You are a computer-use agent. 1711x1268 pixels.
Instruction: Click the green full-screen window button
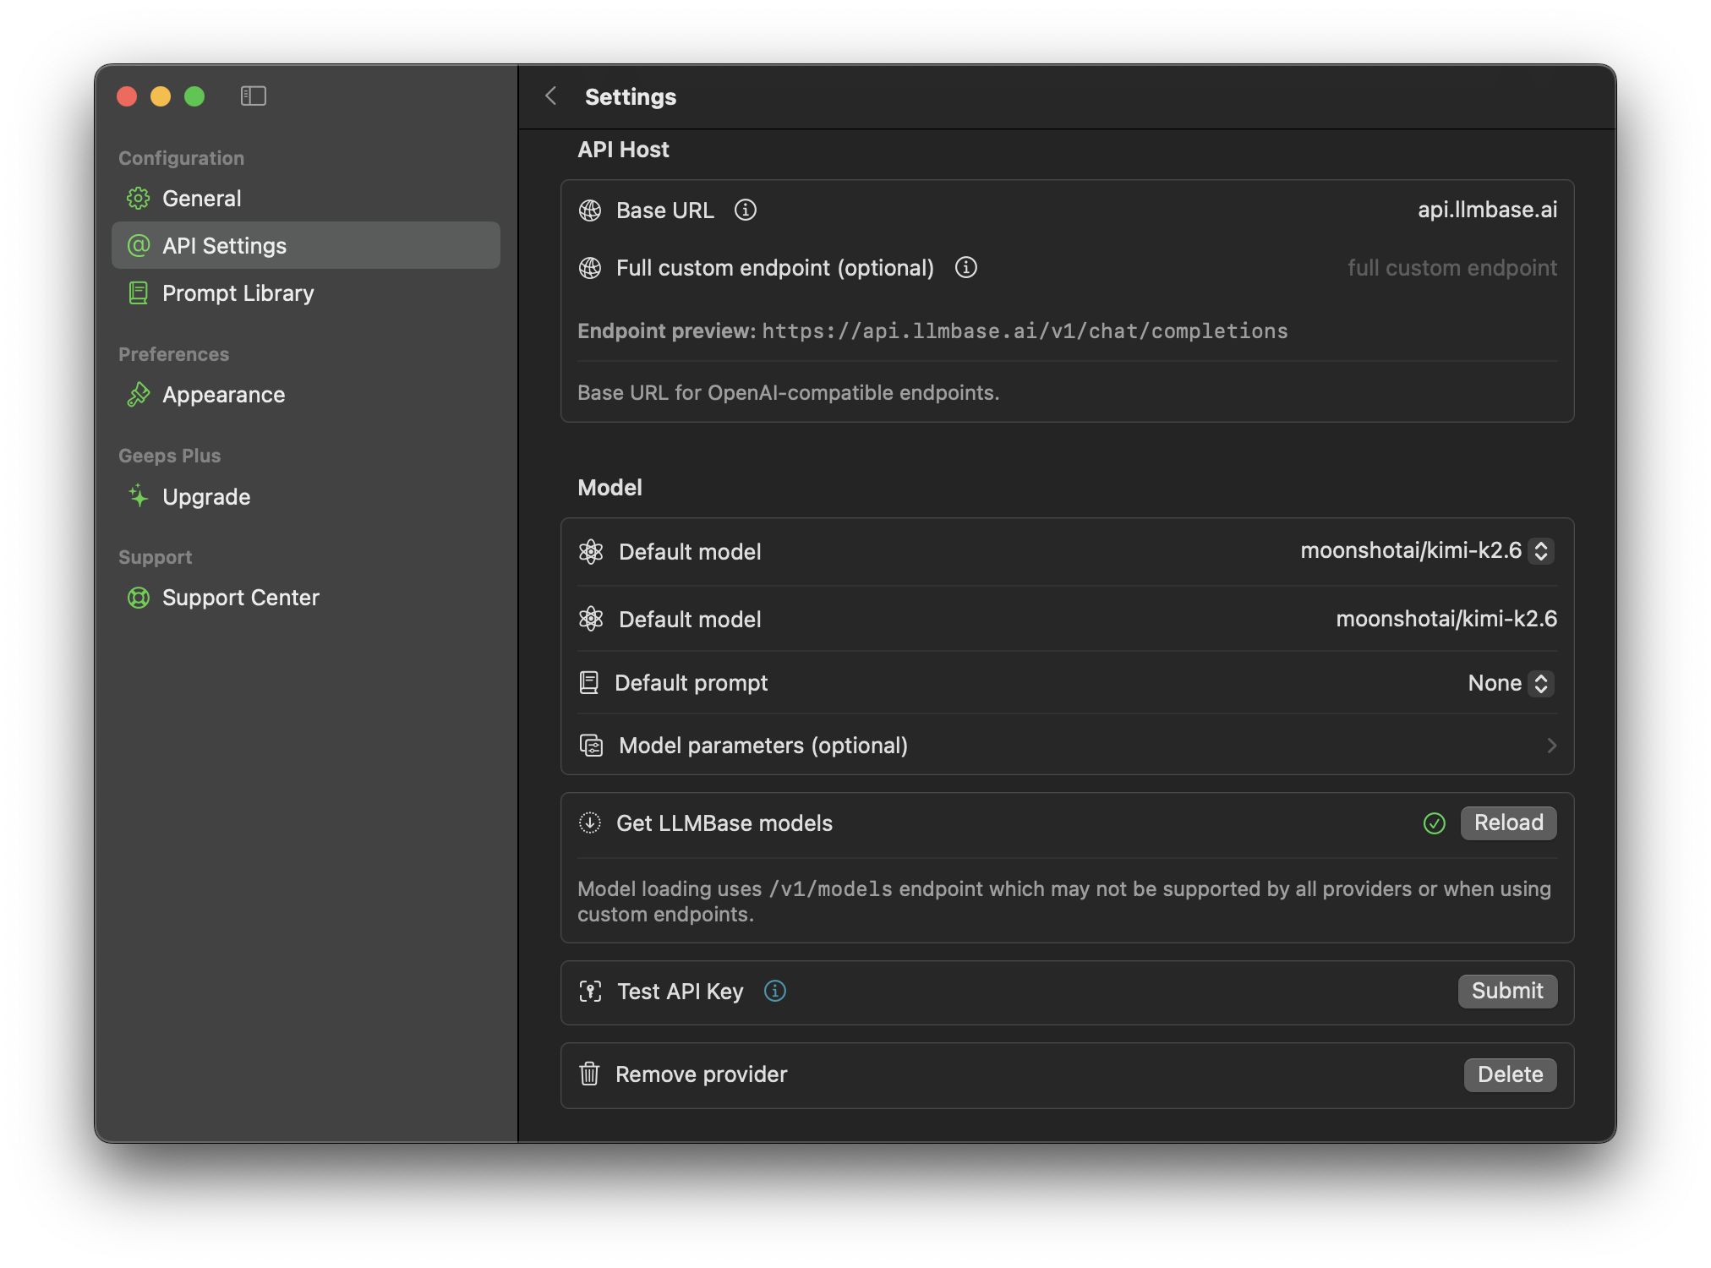point(194,96)
